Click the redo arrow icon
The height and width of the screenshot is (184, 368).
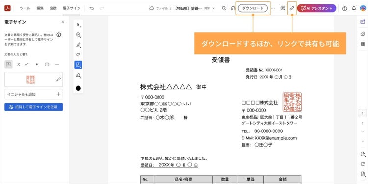pyautogui.click(x=102, y=8)
